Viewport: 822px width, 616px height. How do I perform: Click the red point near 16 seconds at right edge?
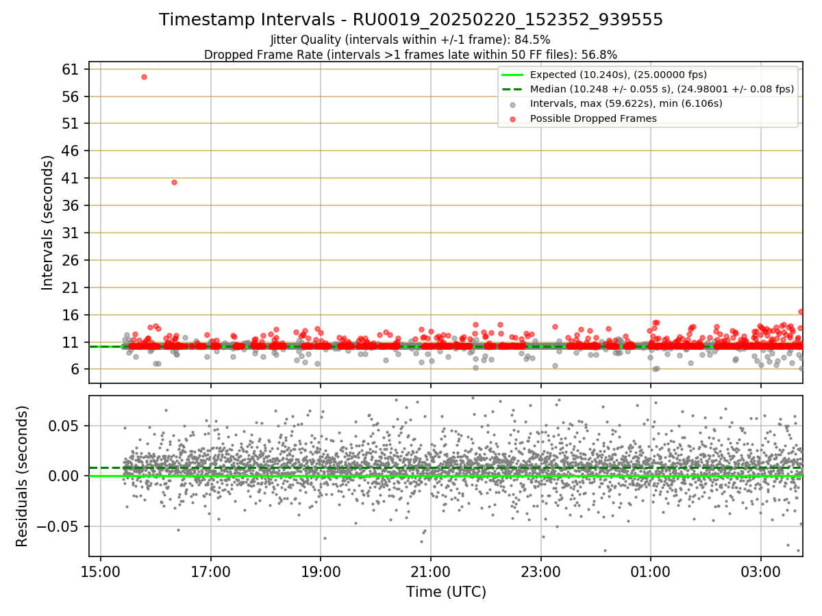801,312
